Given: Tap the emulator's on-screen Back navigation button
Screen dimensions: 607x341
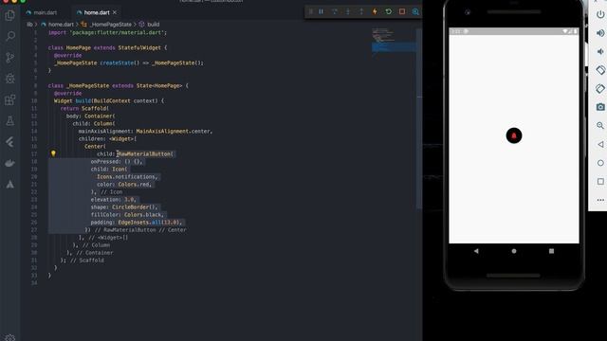Looking at the screenshot, I should 476,251.
